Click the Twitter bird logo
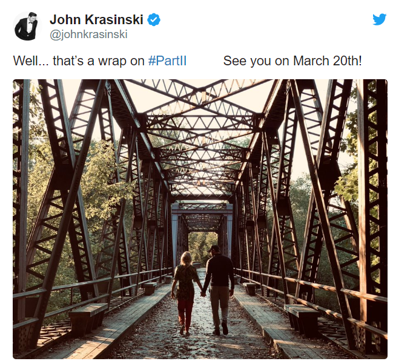393x364 pixels. click(380, 19)
